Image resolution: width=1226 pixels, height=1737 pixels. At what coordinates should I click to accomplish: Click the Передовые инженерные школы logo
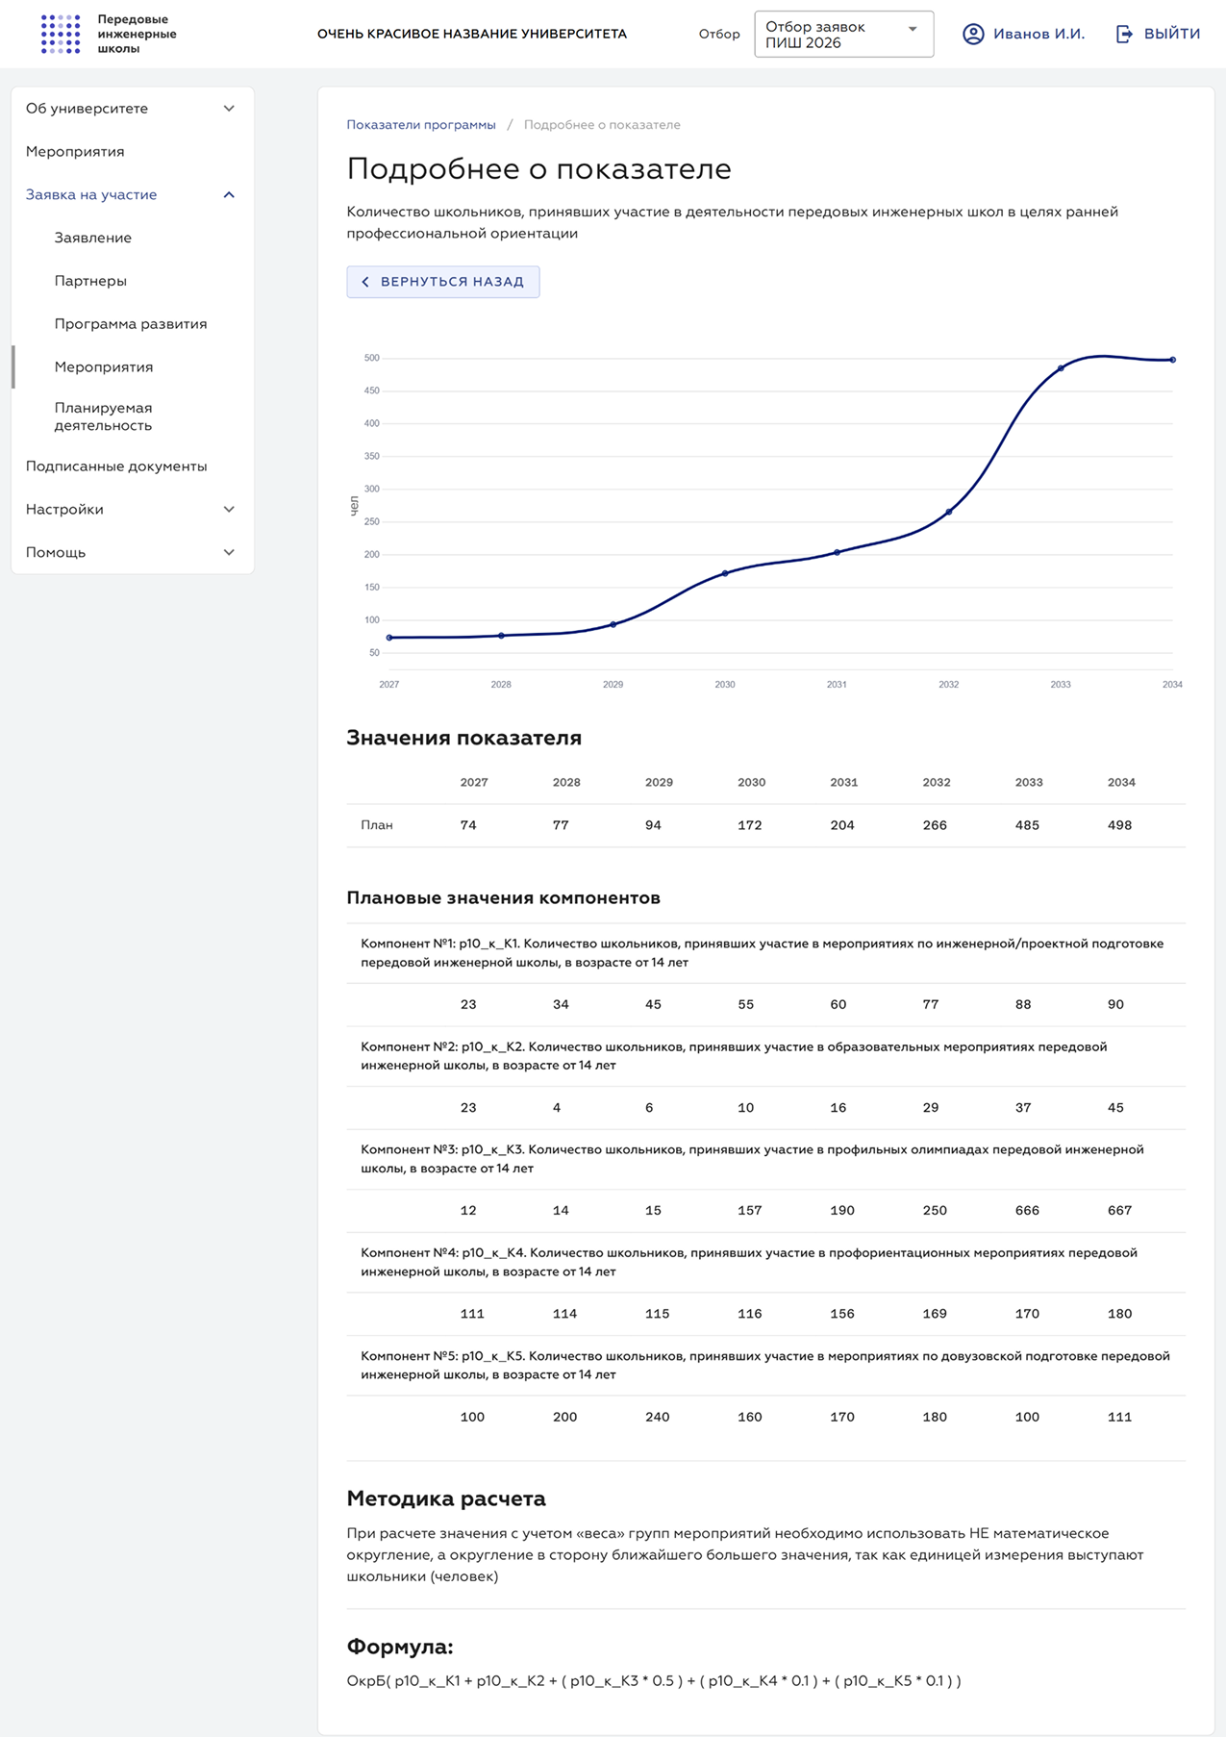pos(109,34)
